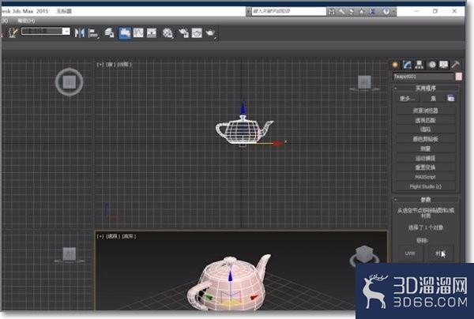
Task: Open the 颜色剪贴板 utility
Action: pos(426,139)
